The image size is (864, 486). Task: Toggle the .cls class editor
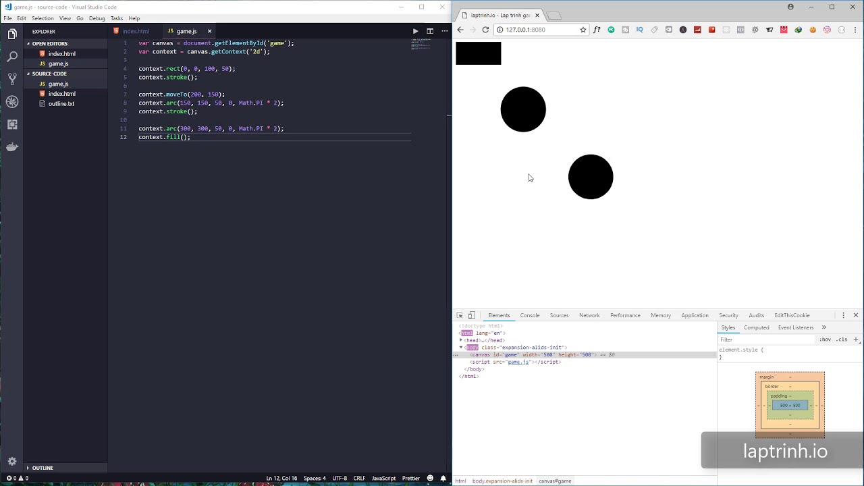(842, 340)
